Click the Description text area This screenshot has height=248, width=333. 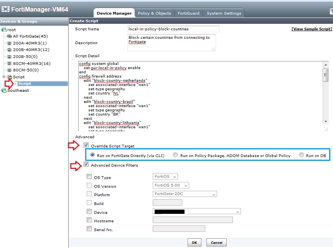pyautogui.click(x=171, y=43)
